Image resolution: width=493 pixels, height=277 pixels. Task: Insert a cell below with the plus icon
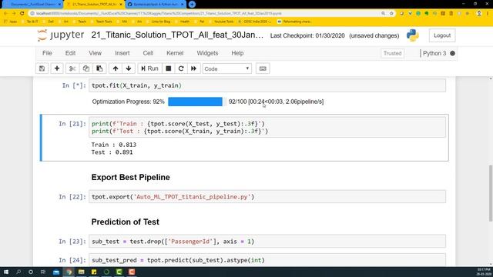click(x=57, y=68)
